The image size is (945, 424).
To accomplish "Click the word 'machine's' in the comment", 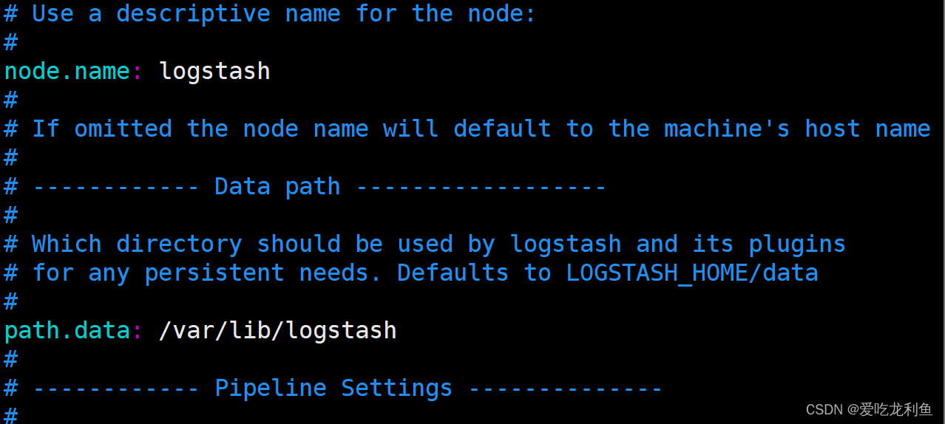I will 727,129.
